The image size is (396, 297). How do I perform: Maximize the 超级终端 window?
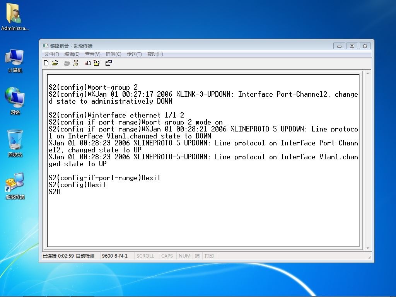pyautogui.click(x=352, y=46)
